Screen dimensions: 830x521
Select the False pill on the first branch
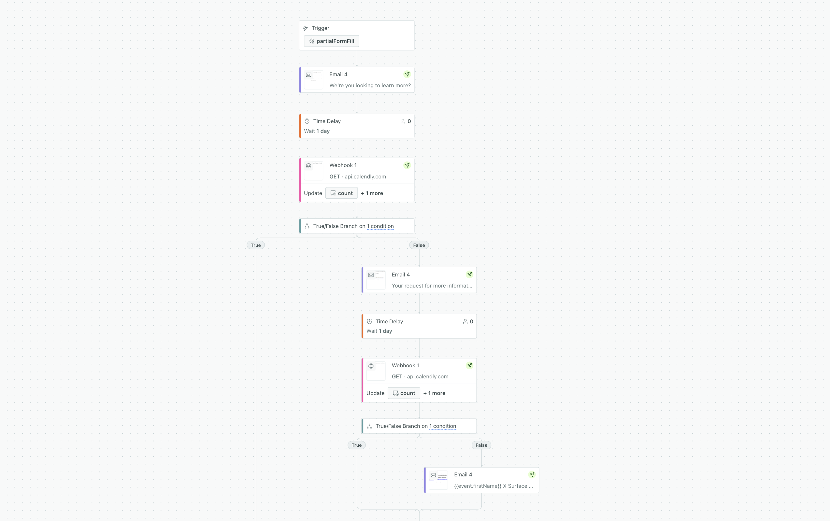(419, 245)
